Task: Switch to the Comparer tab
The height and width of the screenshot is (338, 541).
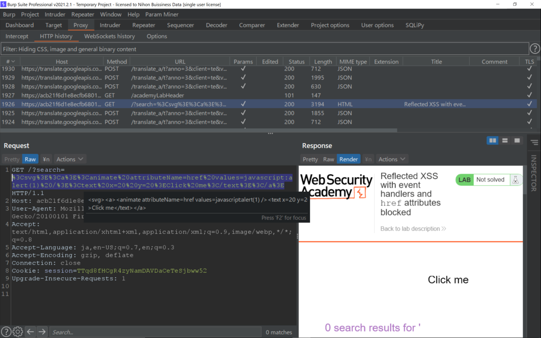Action: [252, 25]
